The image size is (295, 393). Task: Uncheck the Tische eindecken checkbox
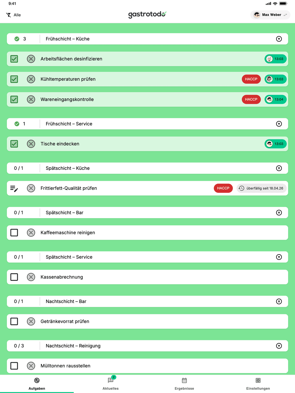tap(14, 144)
